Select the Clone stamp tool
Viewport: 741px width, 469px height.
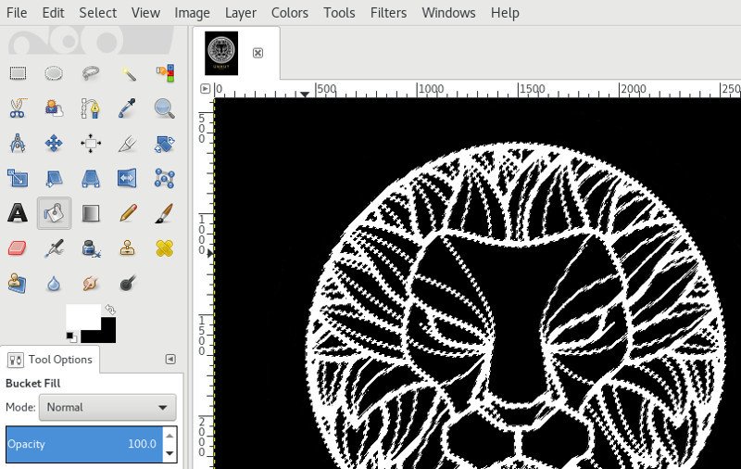tap(128, 248)
